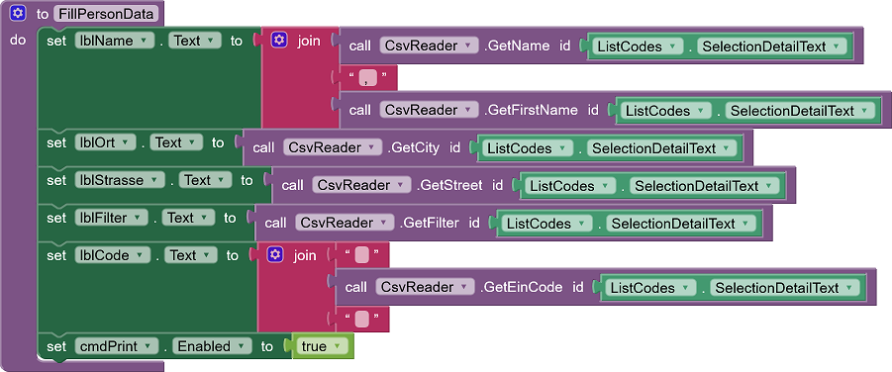Open lblCode component dropdown
This screenshot has width=892, height=372.
(113, 255)
